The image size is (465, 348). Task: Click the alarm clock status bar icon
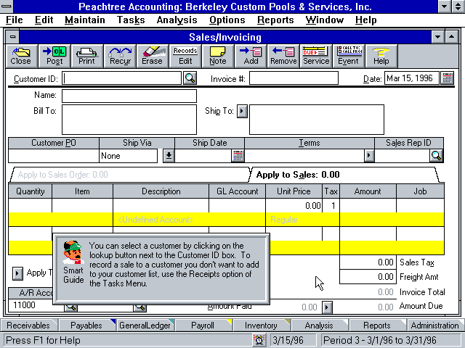click(259, 340)
